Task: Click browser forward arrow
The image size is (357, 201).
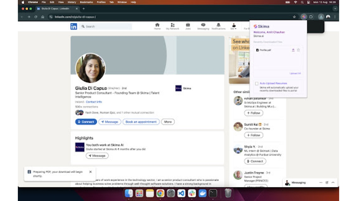Action: [x=29, y=17]
